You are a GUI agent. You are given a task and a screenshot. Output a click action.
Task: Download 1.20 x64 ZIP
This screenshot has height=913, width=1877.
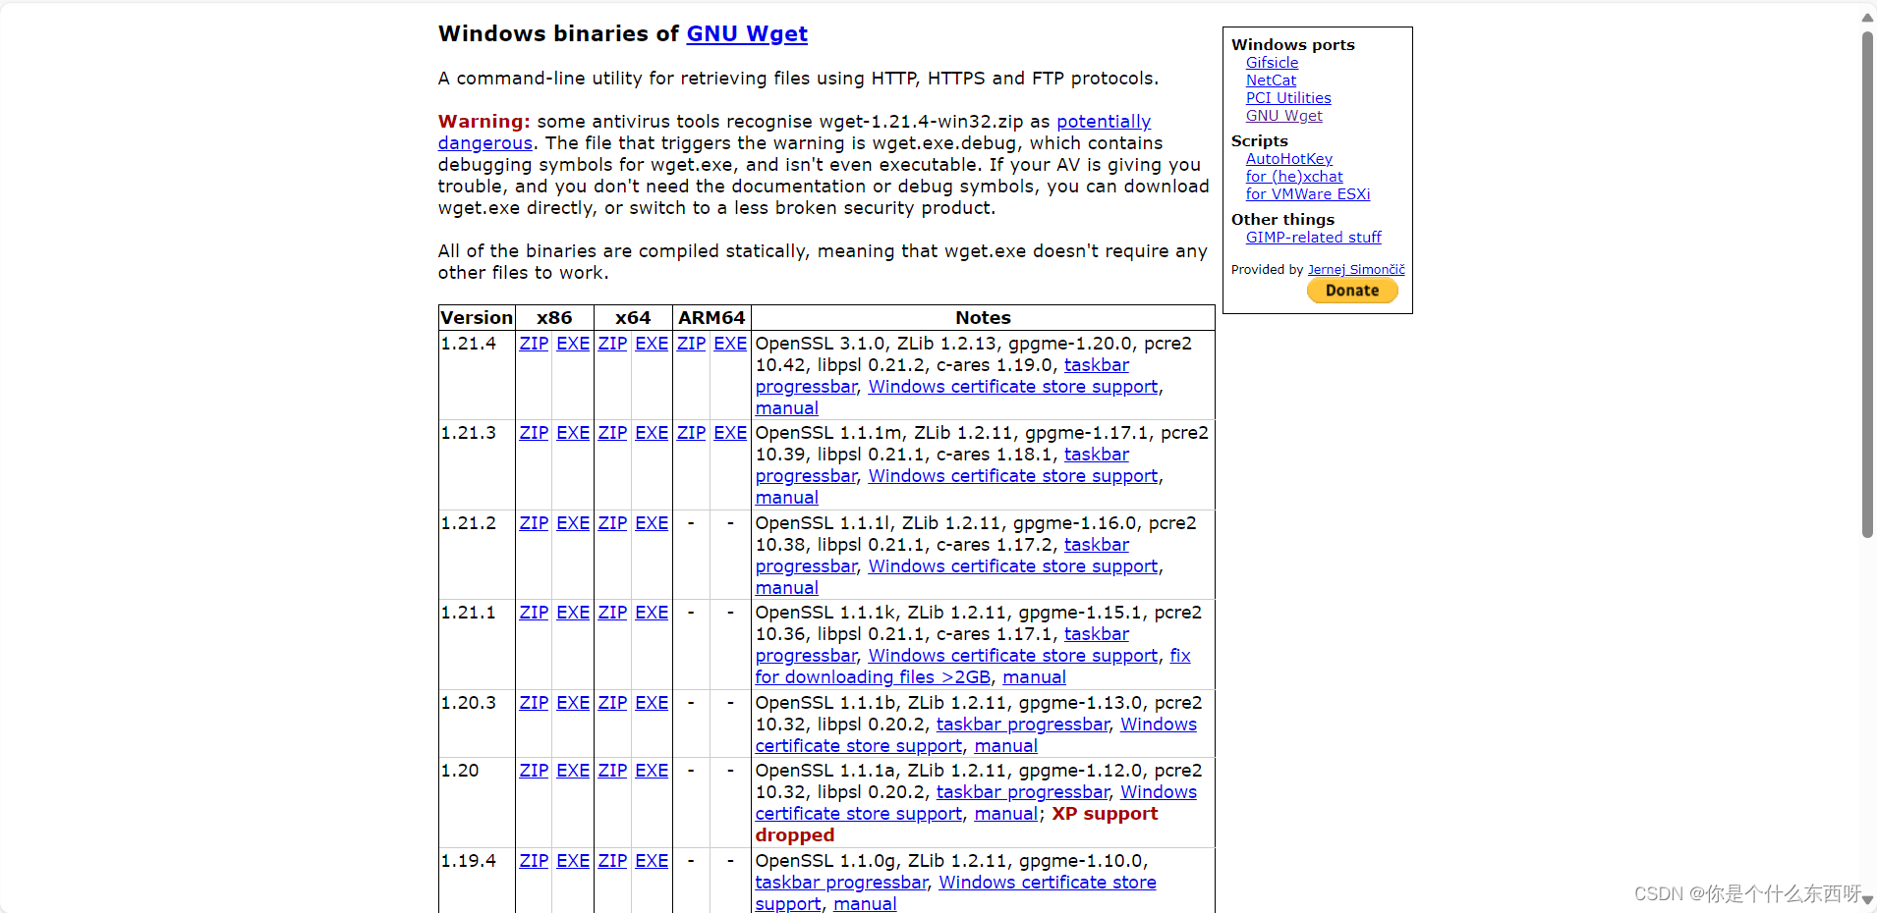click(x=612, y=771)
